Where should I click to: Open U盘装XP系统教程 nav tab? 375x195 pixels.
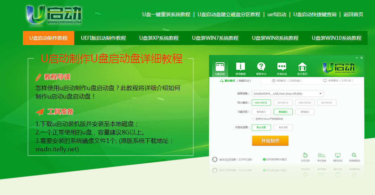click(159, 38)
